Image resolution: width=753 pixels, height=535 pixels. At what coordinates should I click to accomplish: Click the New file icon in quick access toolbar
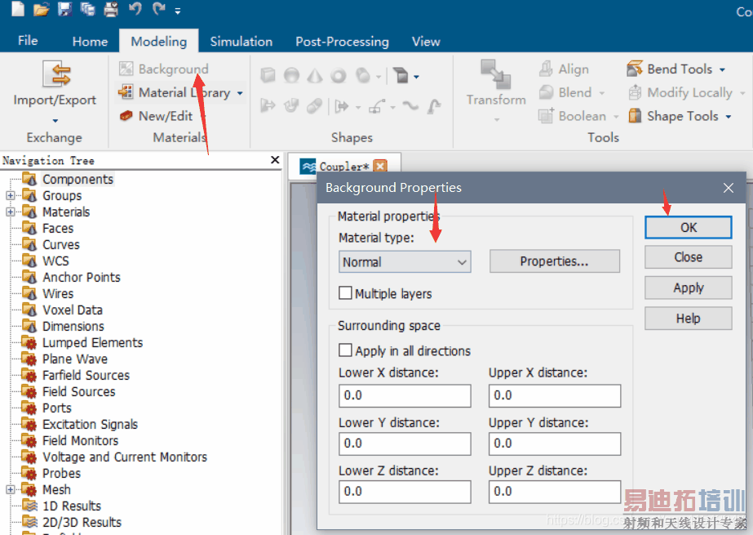18,9
